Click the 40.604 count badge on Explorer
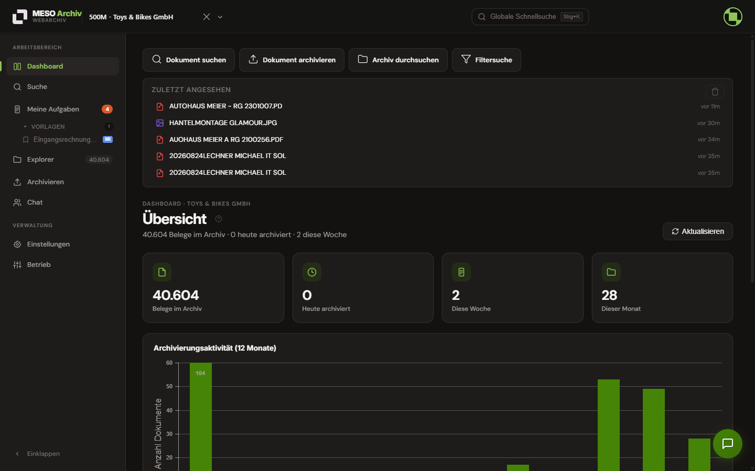Viewport: 755px width, 471px height. pyautogui.click(x=99, y=160)
